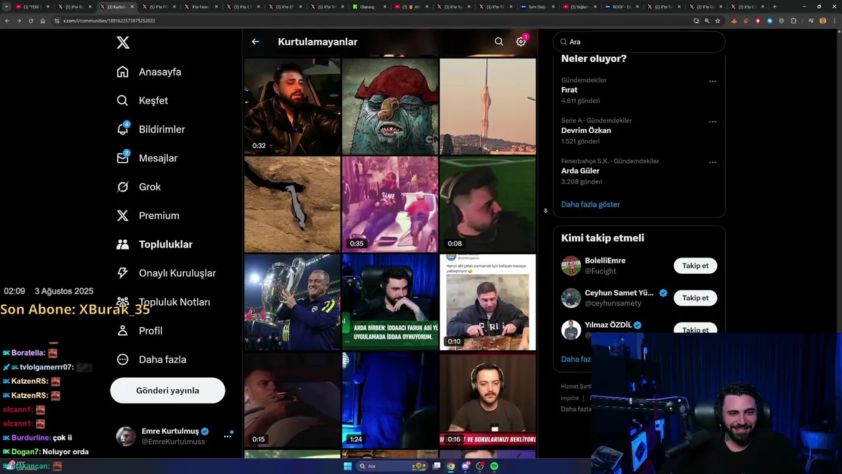
Task: Reload the current page
Action: (x=30, y=20)
